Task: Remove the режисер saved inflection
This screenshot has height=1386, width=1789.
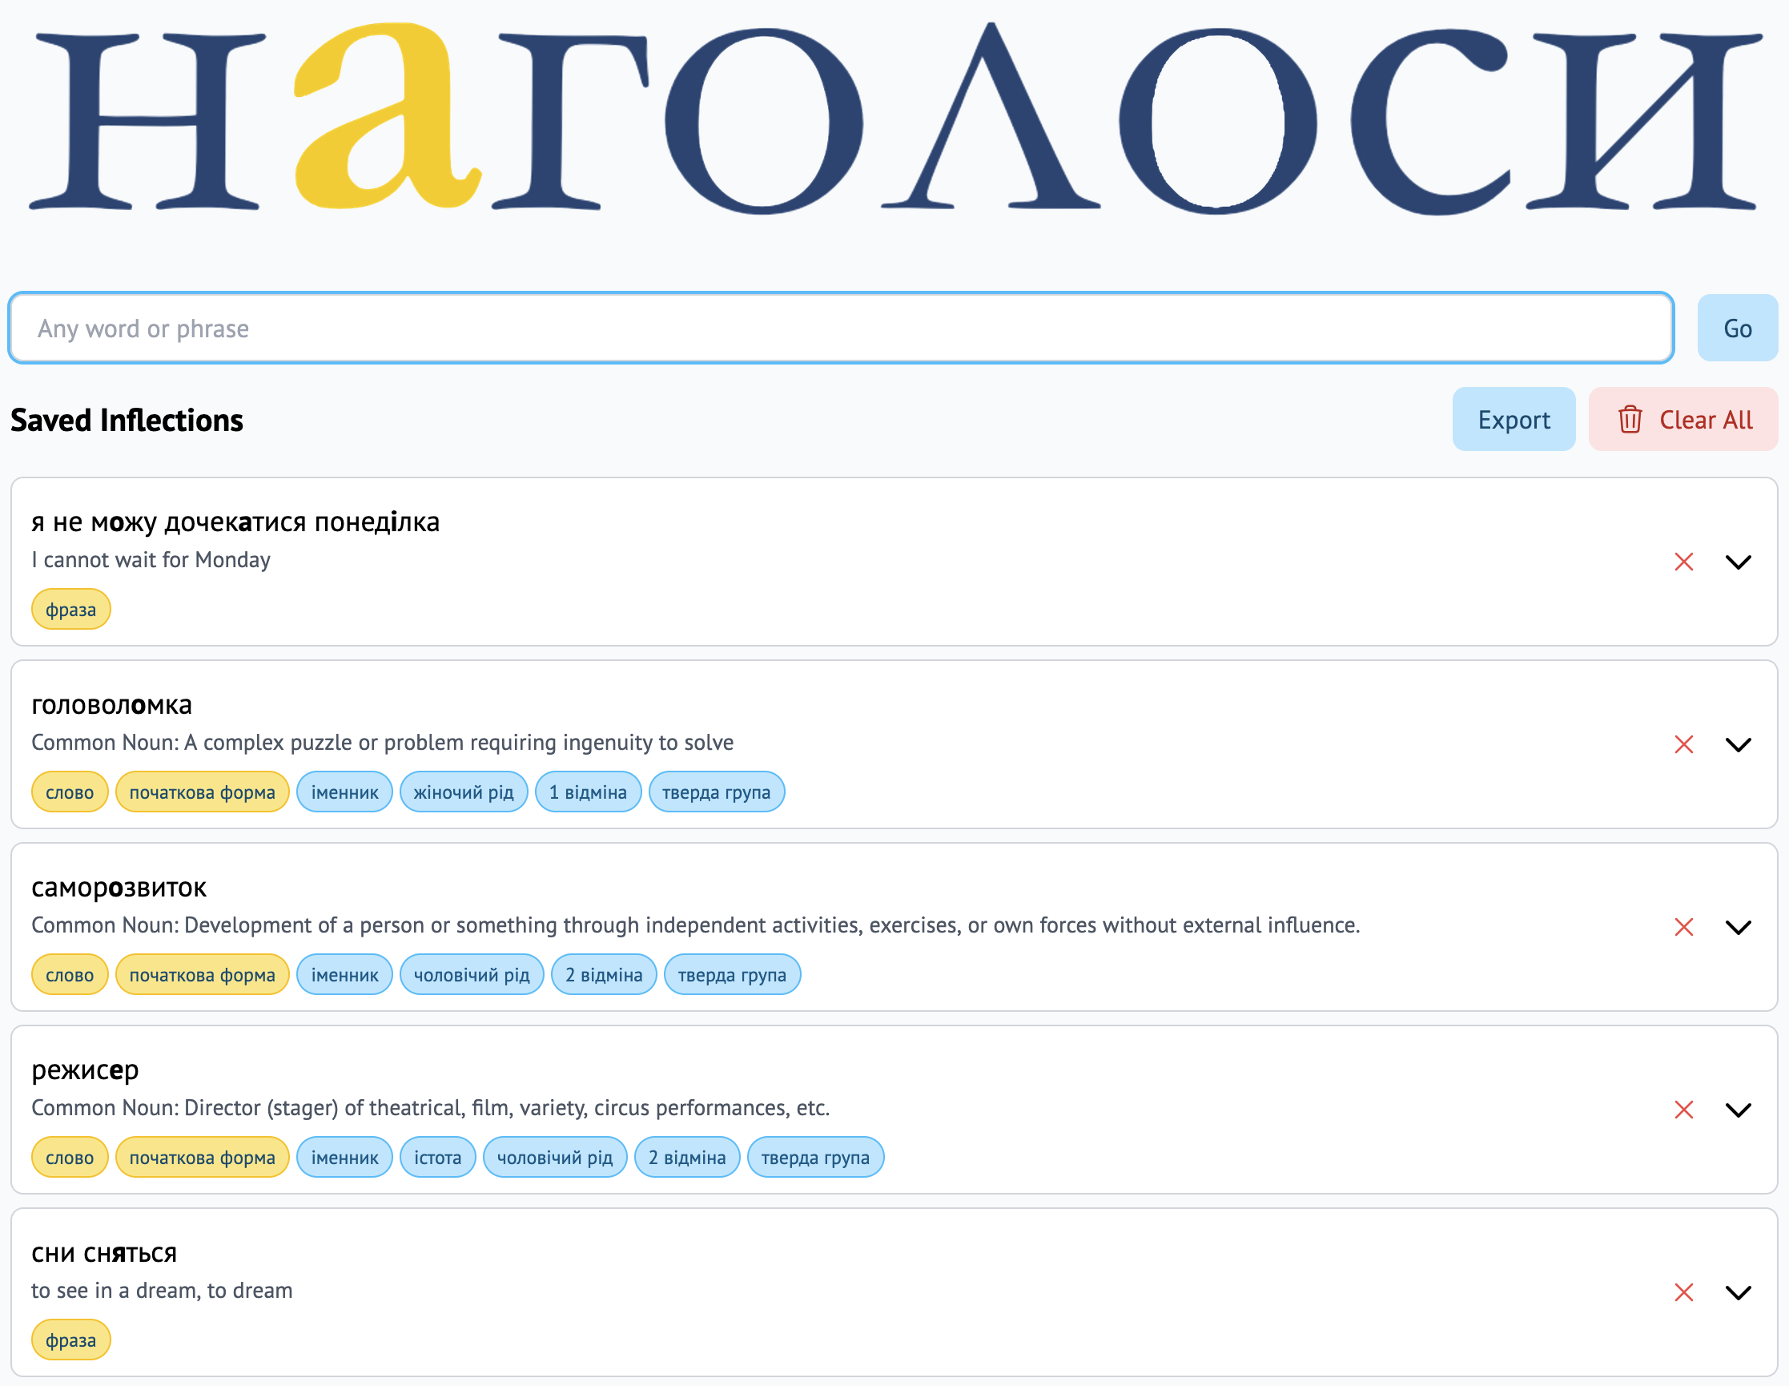Action: point(1683,1110)
